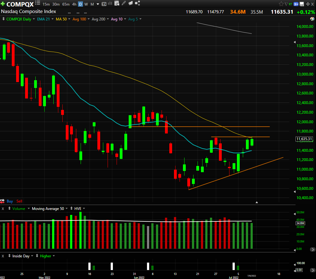Click the reorder arrows beside COMPQX Daily

(3, 19)
